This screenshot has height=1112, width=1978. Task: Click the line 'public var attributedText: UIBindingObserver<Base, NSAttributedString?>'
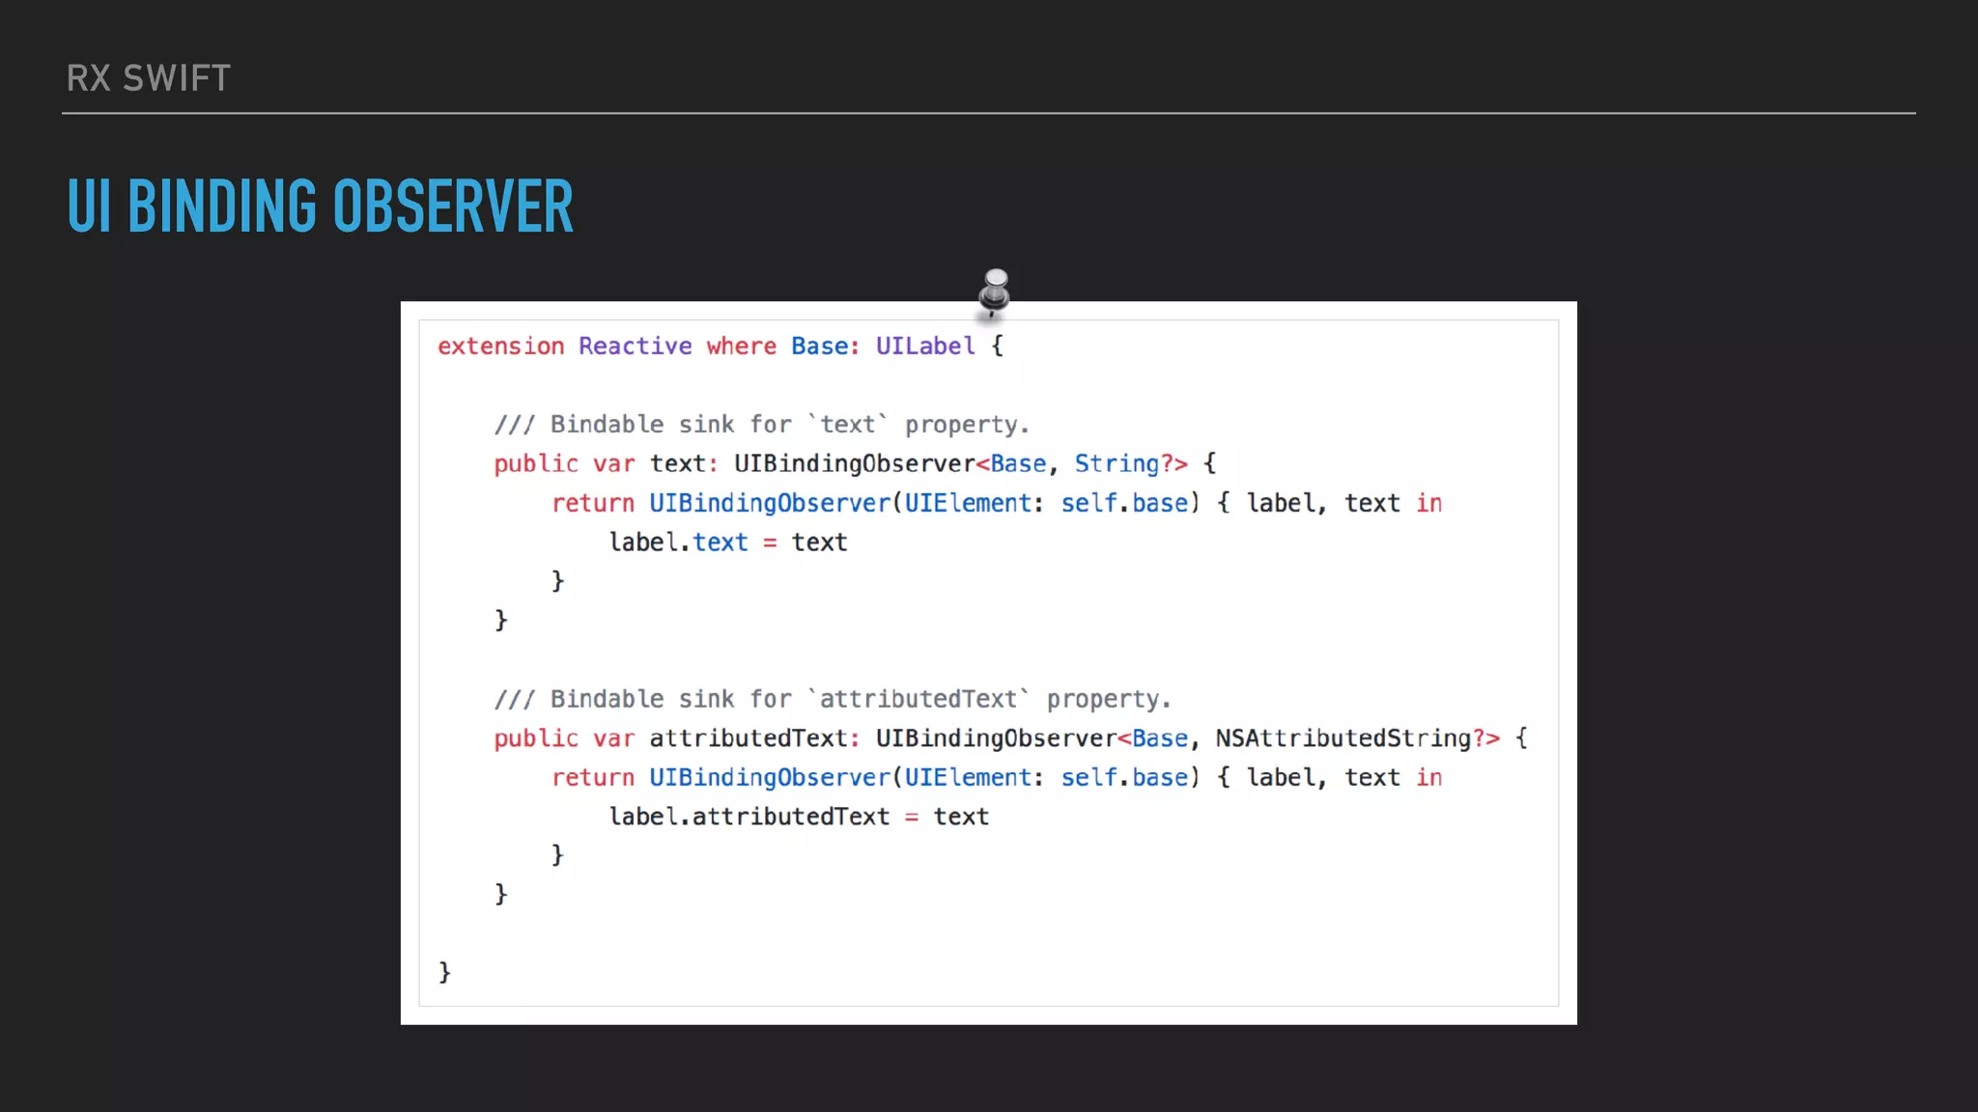point(1011,738)
